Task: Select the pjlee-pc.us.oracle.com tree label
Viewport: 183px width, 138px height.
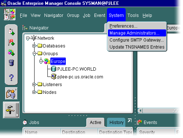Action: 80,77
